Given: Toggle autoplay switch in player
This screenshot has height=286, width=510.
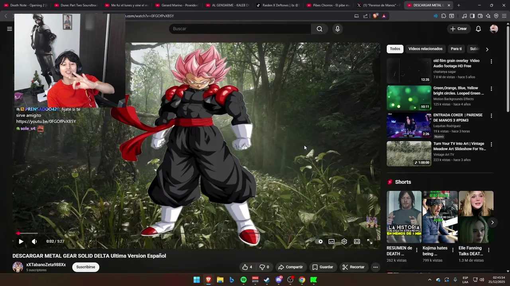Looking at the screenshot, I should point(319,241).
